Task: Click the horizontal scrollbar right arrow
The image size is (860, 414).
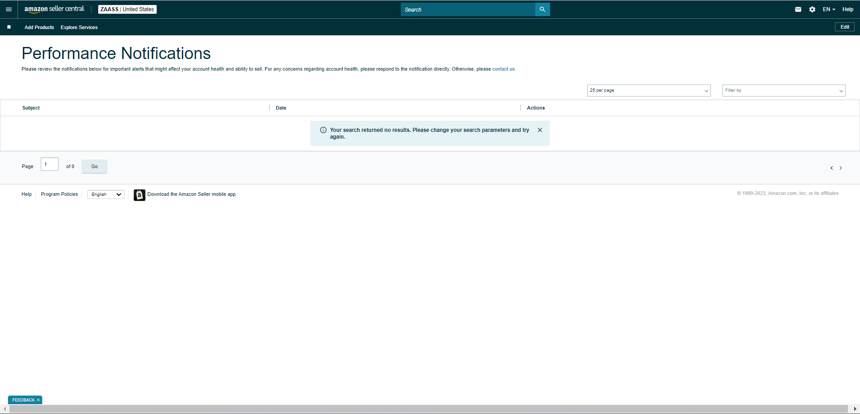Action: pyautogui.click(x=855, y=409)
